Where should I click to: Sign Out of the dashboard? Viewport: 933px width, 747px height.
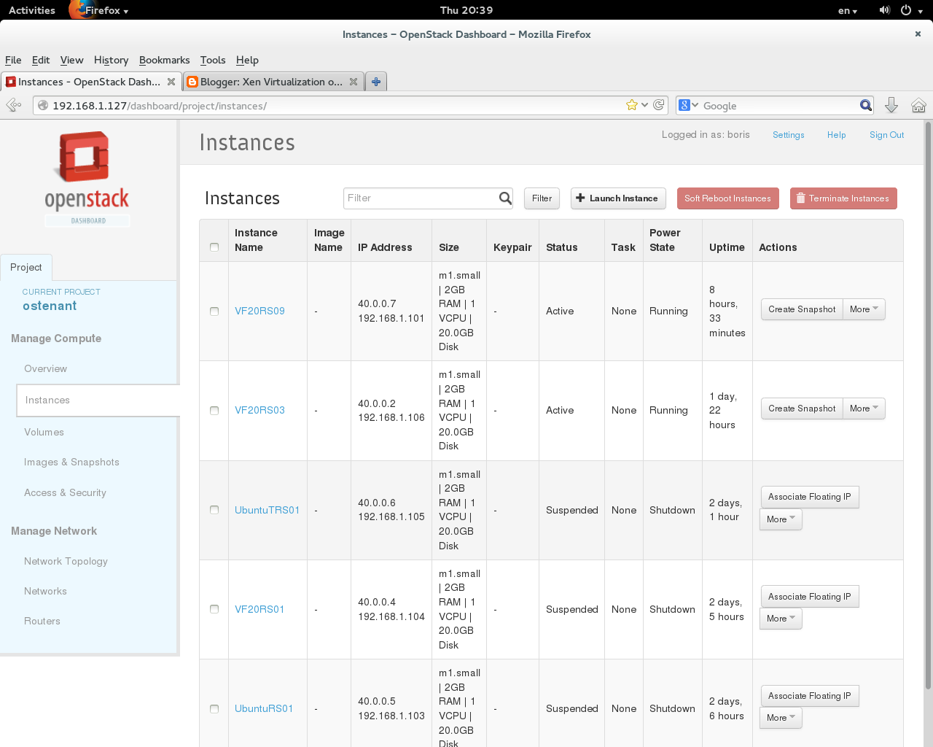coord(886,134)
